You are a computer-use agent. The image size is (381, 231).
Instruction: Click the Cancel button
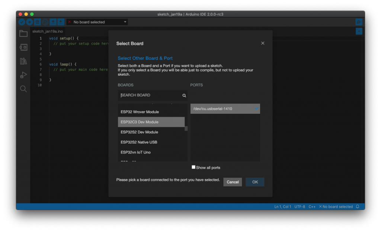233,182
